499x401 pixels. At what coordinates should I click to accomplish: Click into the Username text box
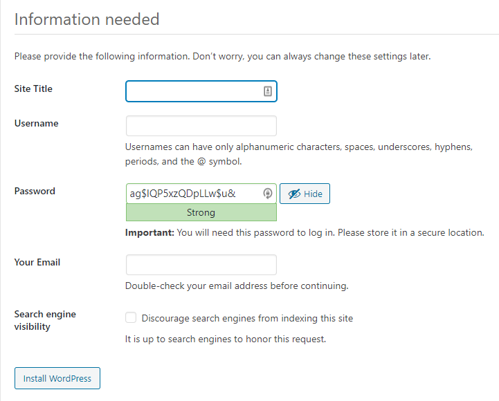pos(201,126)
